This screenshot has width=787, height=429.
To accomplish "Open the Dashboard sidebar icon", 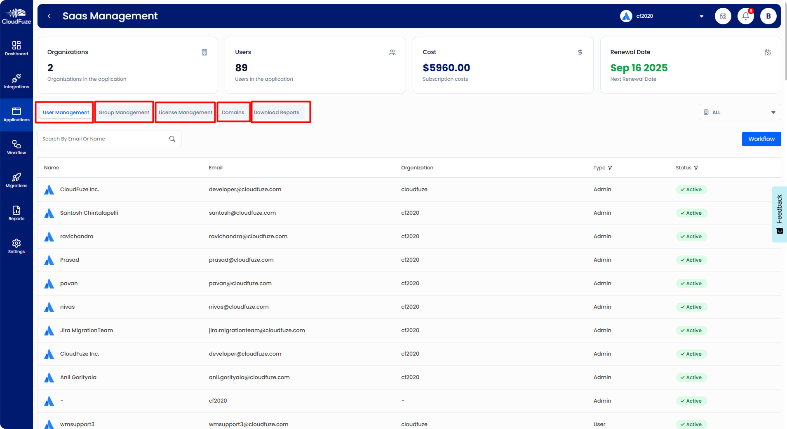I will [x=16, y=49].
